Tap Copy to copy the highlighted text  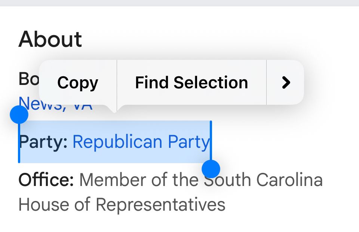pyautogui.click(x=77, y=82)
